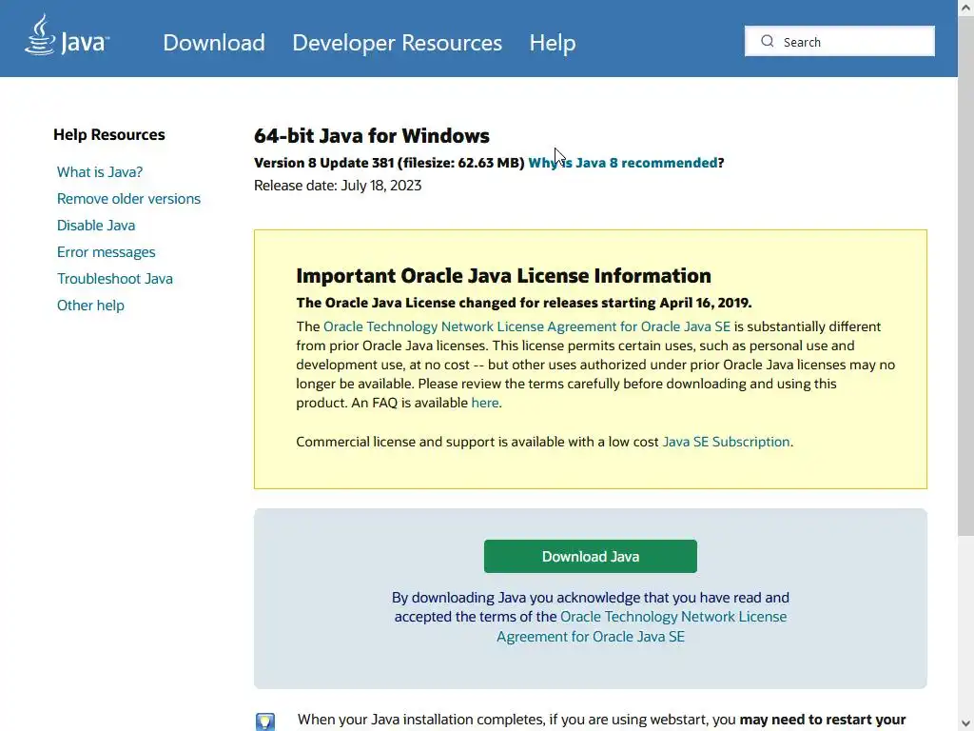Open the Download menu
This screenshot has height=731, width=974.
(x=214, y=42)
